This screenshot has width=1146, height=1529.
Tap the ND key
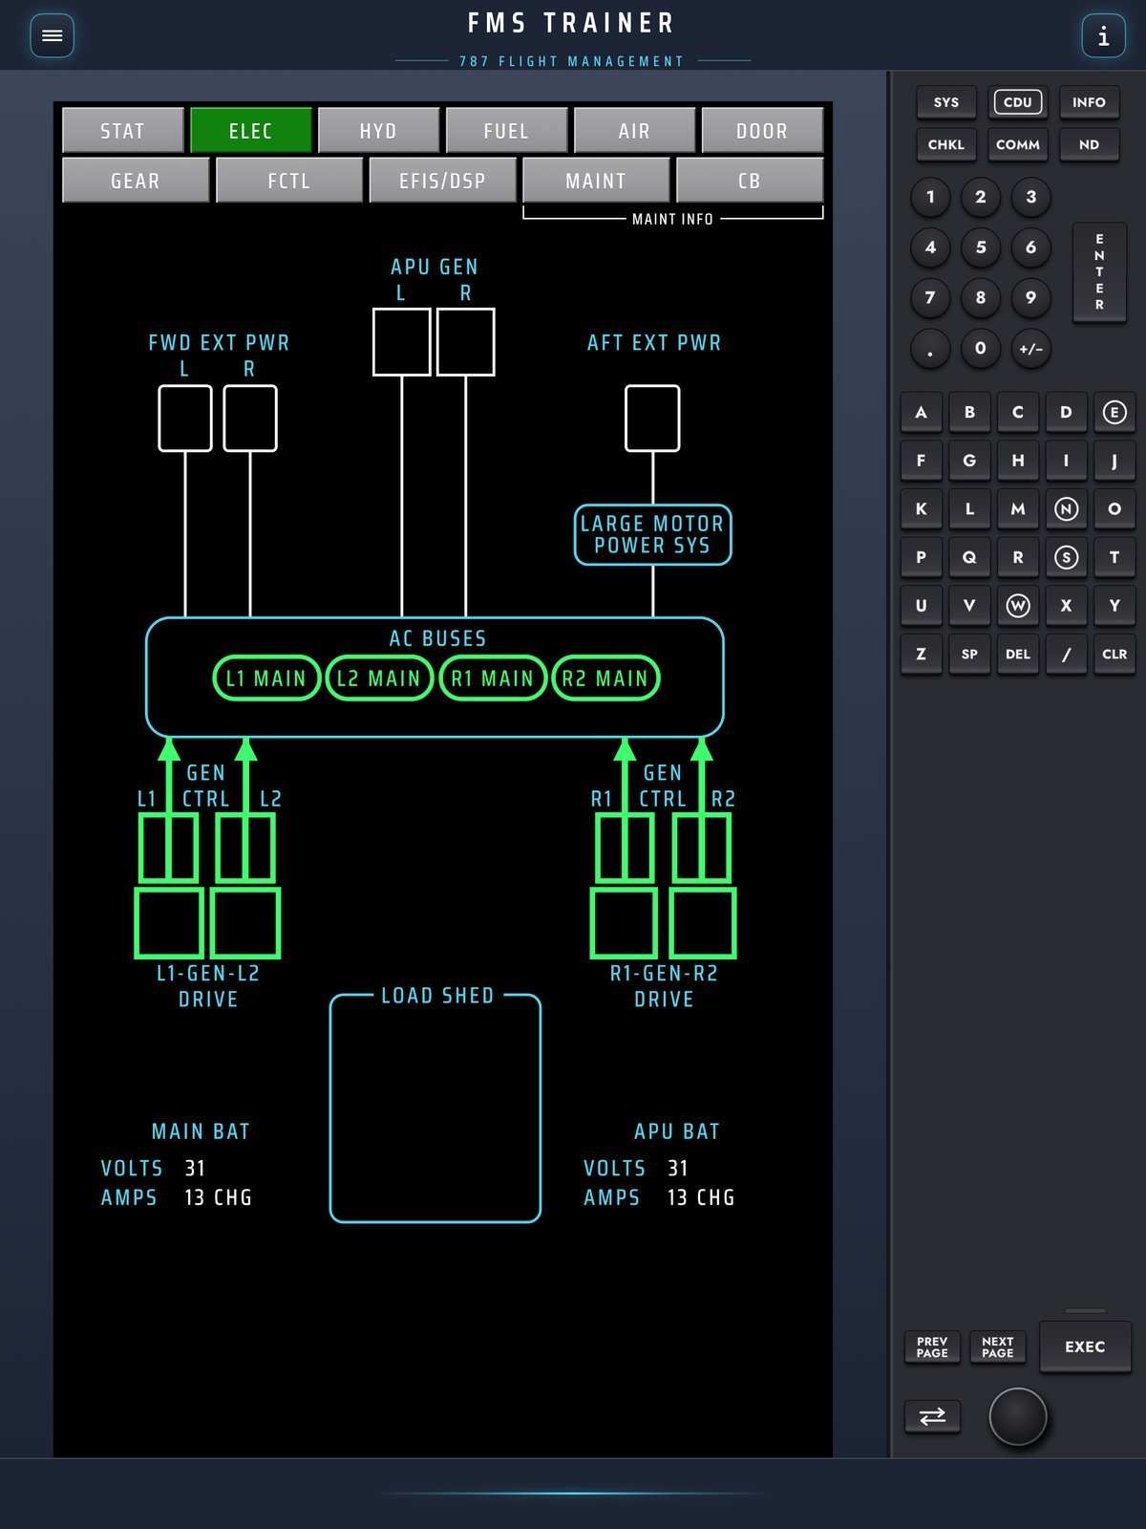click(x=1089, y=144)
